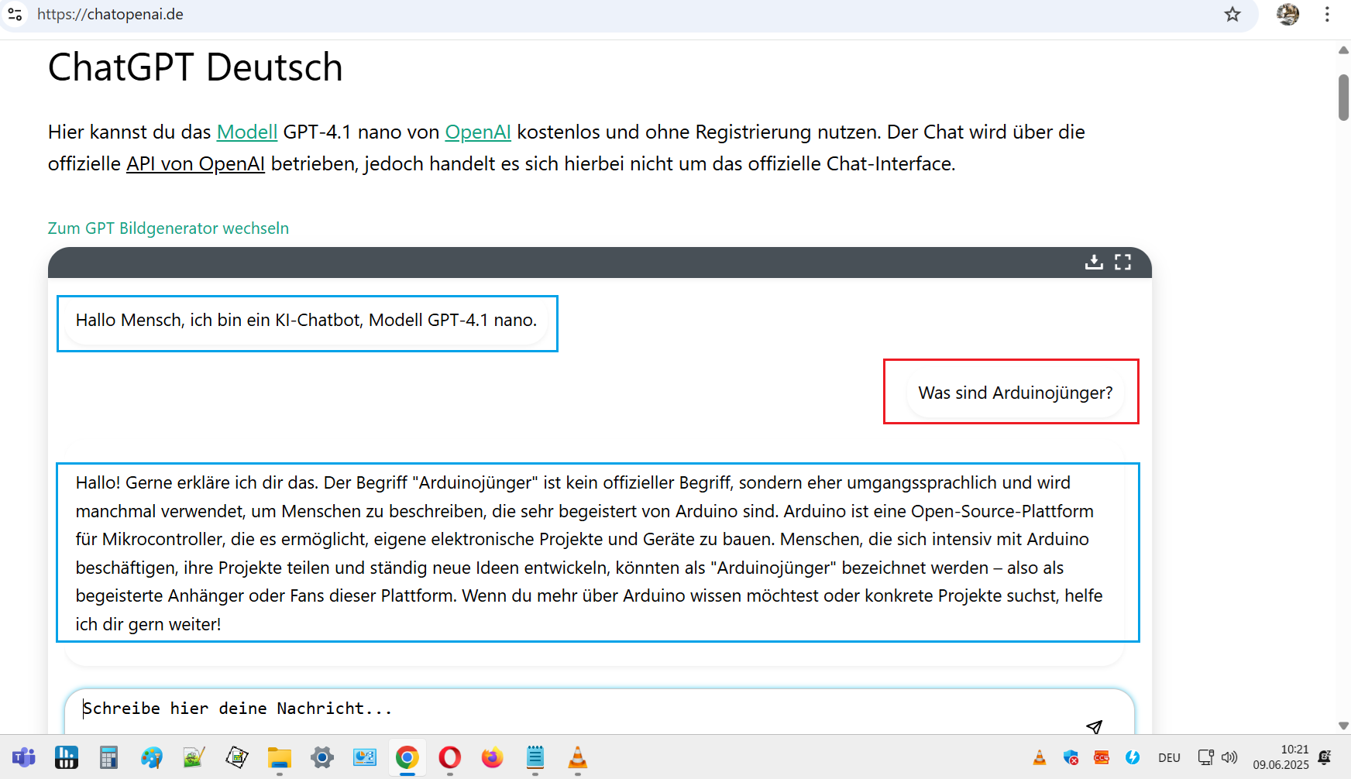Follow the green 'OpenAI' link

(478, 132)
